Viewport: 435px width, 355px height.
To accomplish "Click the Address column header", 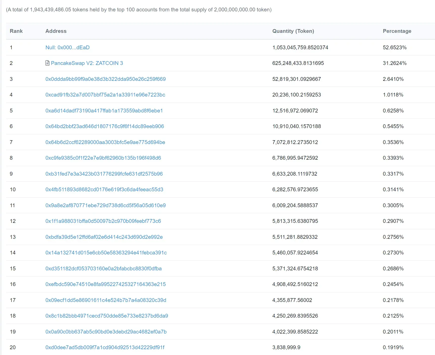I will pos(56,31).
